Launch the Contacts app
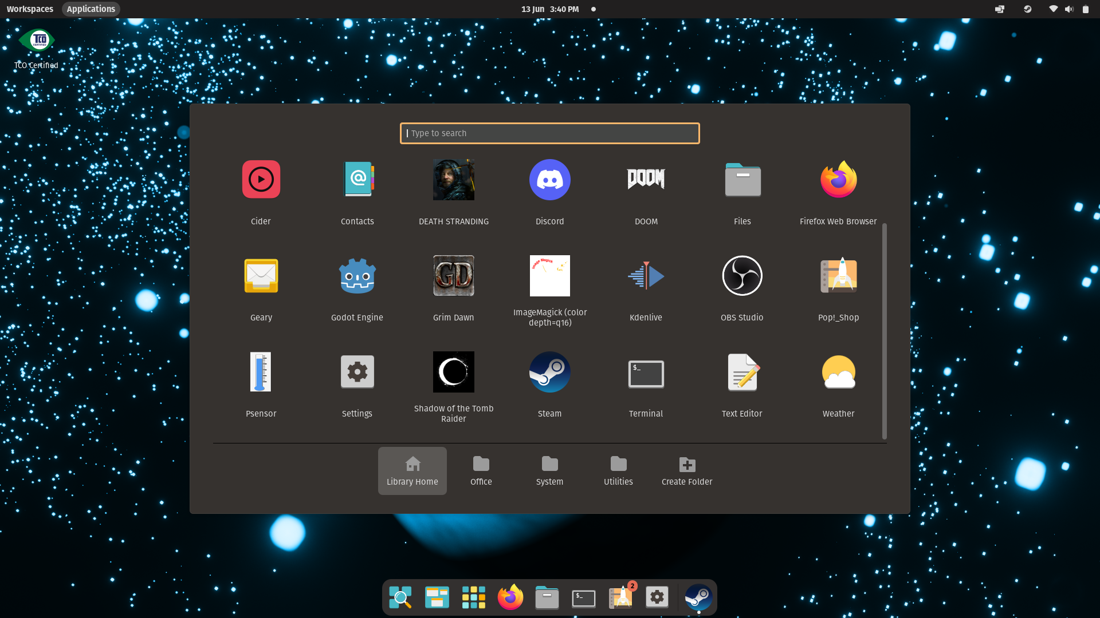1100x618 pixels. point(357,179)
